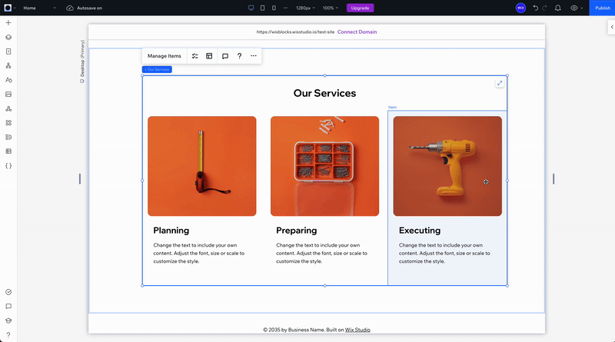Select the Planning title text
Viewport: 615px width, 342px height.
tap(171, 231)
